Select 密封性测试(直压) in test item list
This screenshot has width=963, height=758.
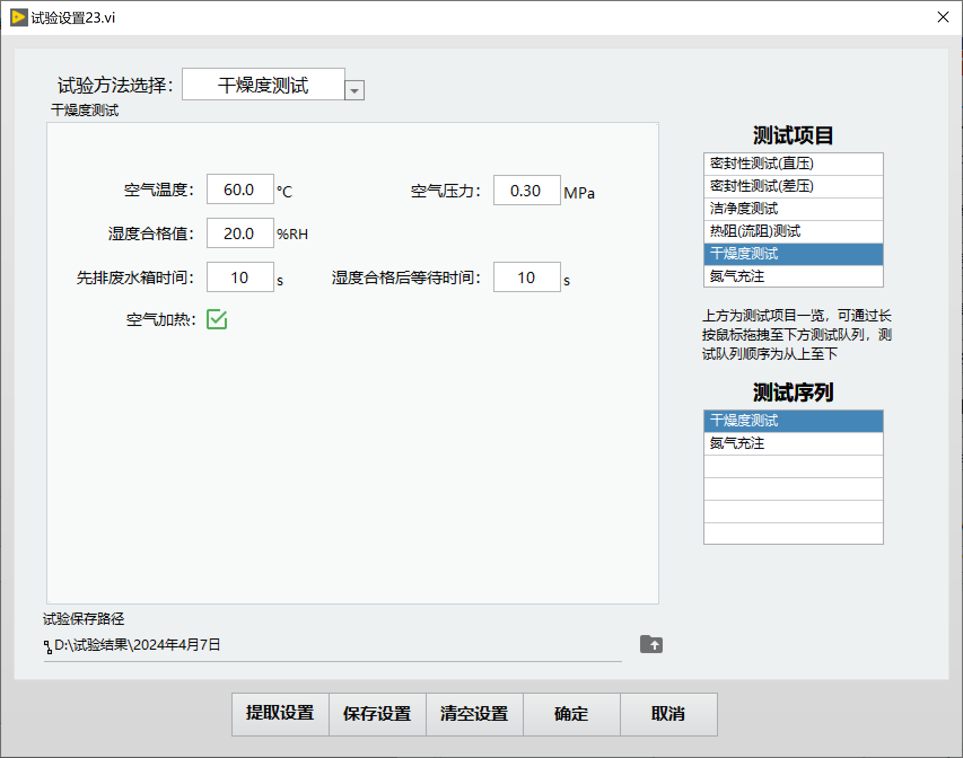(x=793, y=164)
